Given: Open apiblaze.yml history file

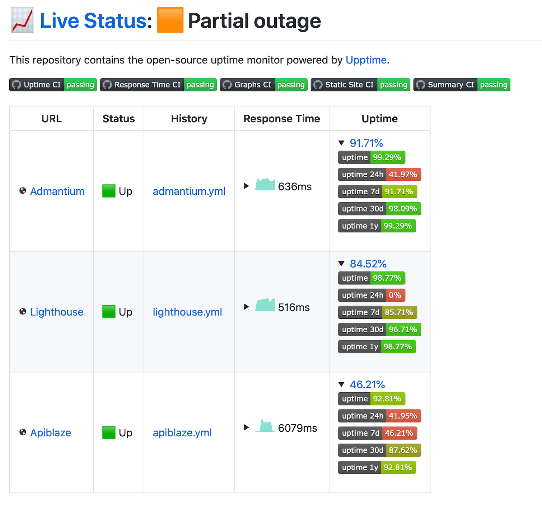Looking at the screenshot, I should [x=182, y=433].
